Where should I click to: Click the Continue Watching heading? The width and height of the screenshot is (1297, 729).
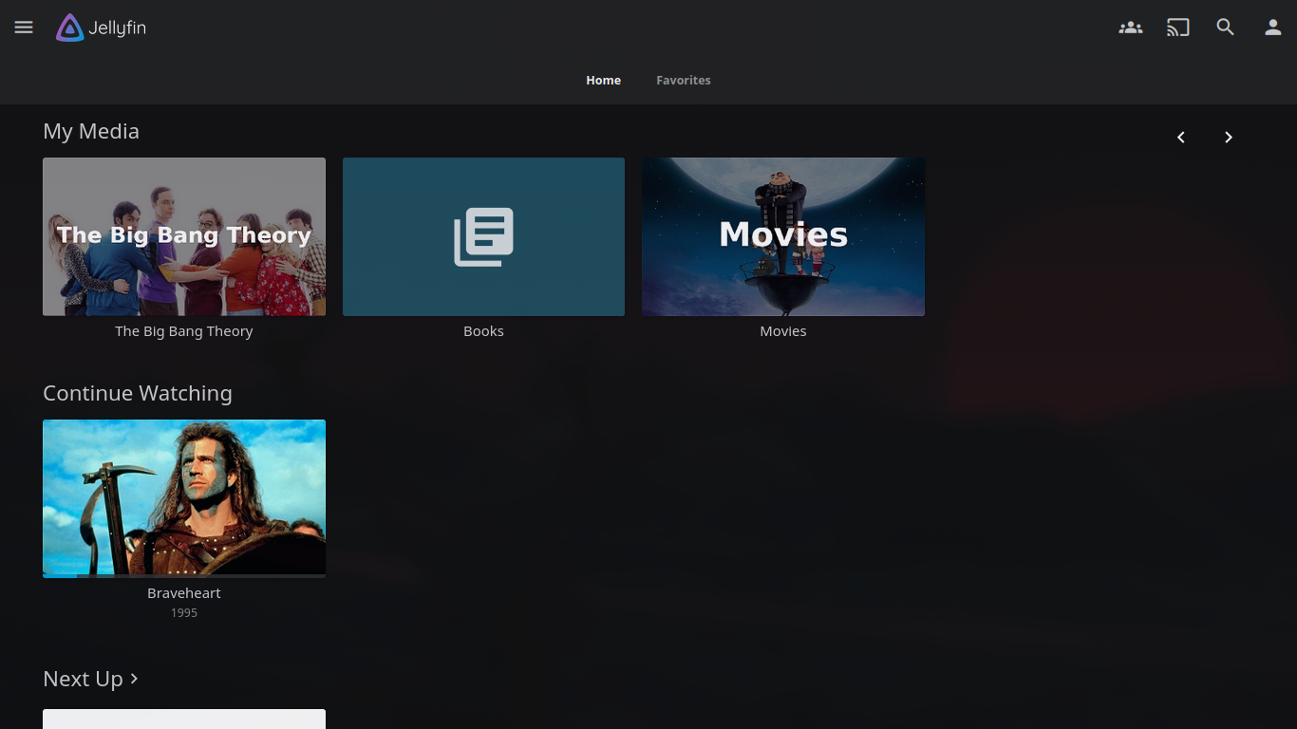[137, 392]
